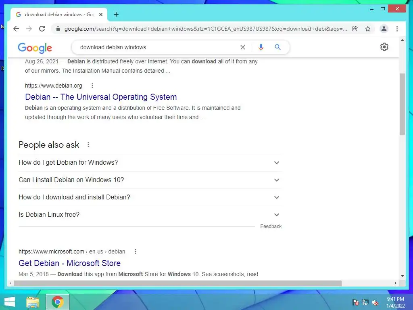Click the 'Aug 26, 2021' snippet text

point(42,61)
